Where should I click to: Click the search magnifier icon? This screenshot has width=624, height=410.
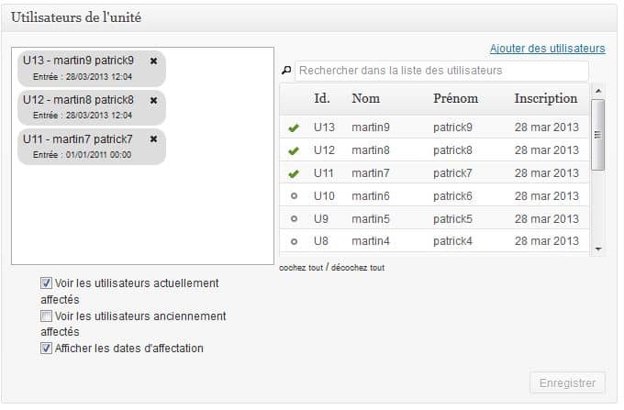pyautogui.click(x=286, y=70)
